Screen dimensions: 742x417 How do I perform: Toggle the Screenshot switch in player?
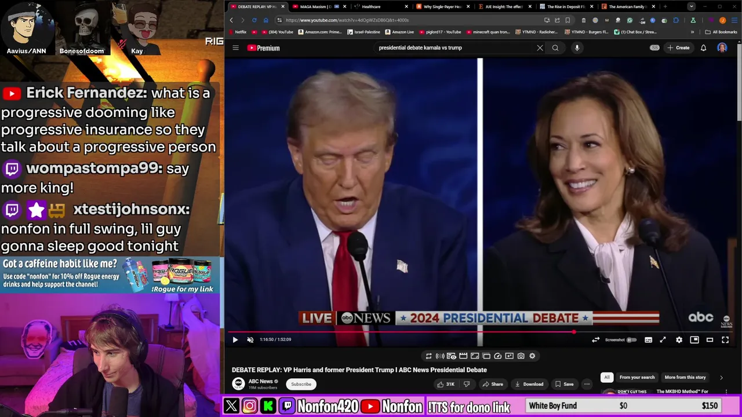point(631,340)
